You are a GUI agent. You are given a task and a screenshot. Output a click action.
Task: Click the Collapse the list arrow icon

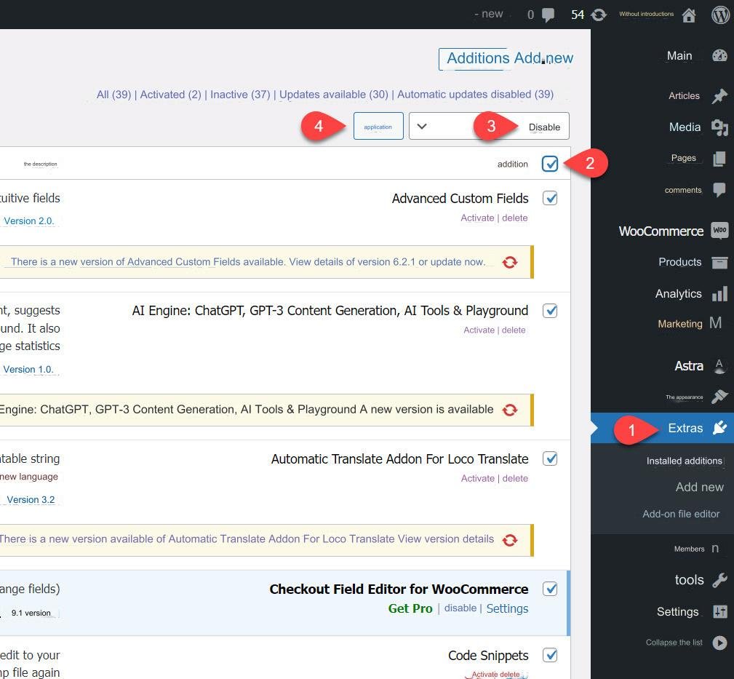[719, 642]
